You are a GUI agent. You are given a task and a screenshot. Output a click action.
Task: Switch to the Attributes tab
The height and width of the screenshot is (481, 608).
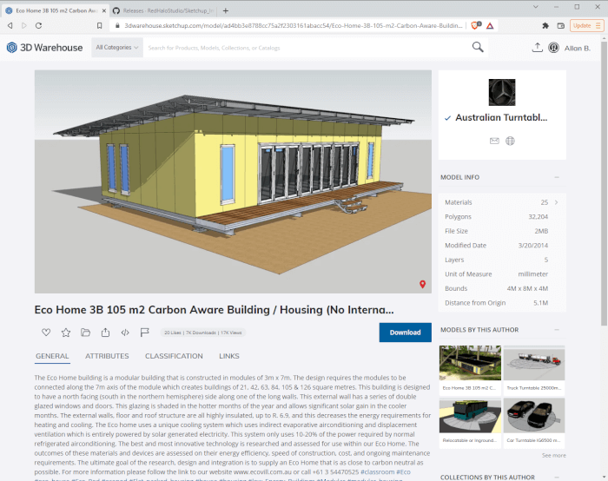point(107,356)
